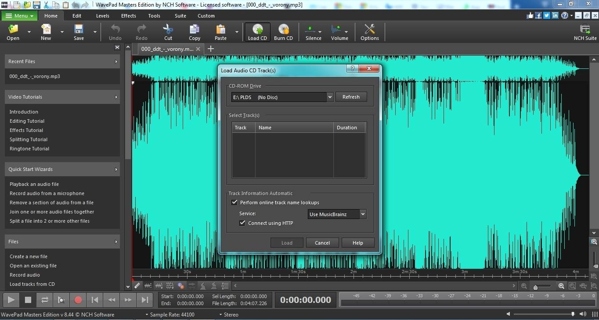Click the Fast Forward button
599x320 pixels.
coord(128,300)
